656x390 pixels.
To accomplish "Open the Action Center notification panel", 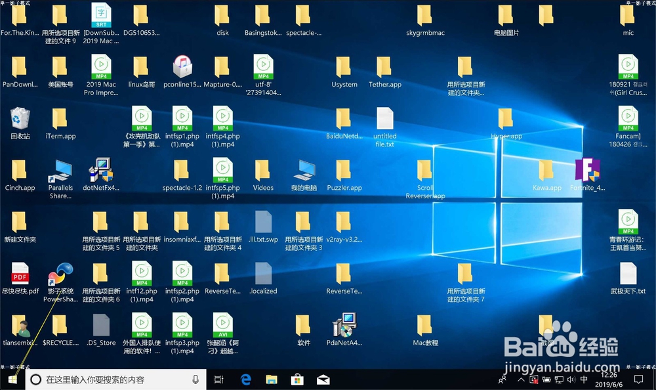I will (638, 379).
